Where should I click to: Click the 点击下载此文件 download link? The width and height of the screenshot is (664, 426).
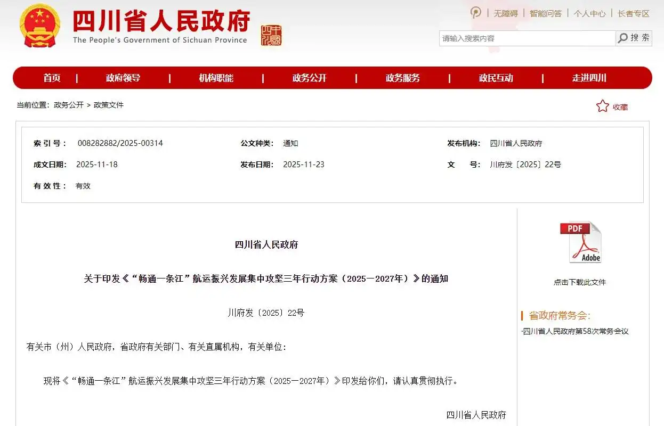coord(580,282)
